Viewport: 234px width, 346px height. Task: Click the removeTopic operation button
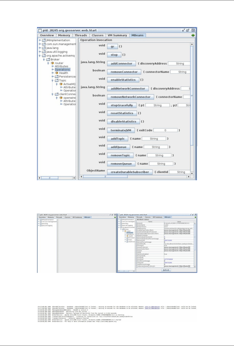[120, 155]
